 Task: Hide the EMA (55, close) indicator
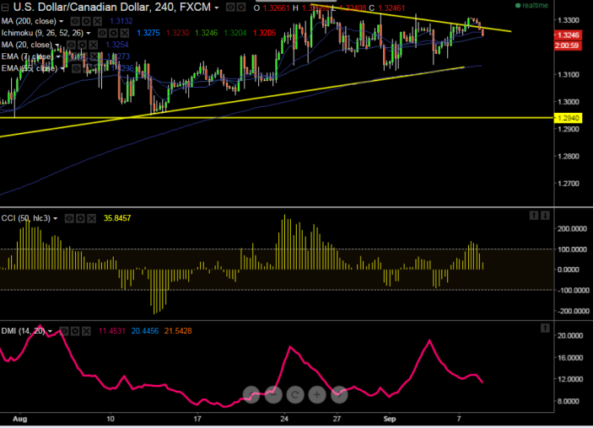pos(76,69)
